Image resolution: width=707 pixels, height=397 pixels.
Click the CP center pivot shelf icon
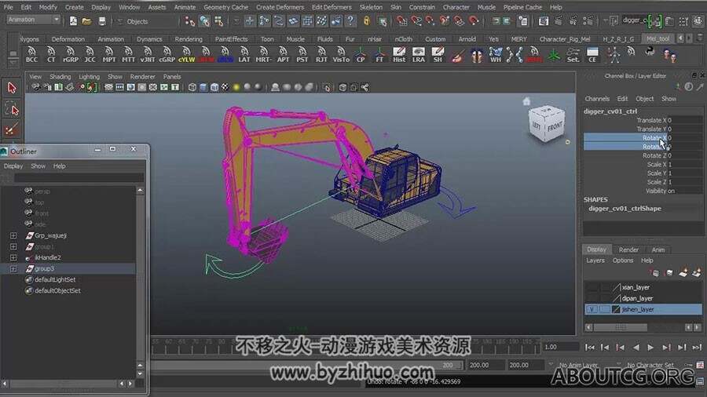[361, 54]
